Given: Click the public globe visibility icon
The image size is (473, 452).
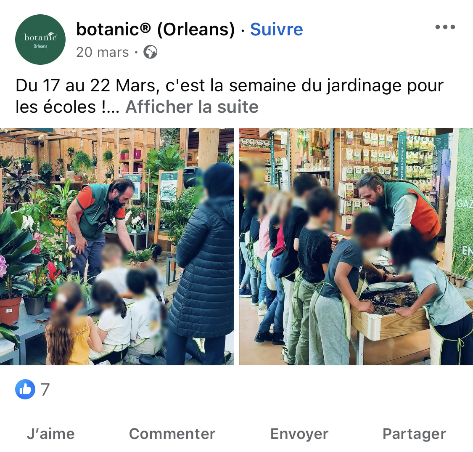Looking at the screenshot, I should 150,52.
